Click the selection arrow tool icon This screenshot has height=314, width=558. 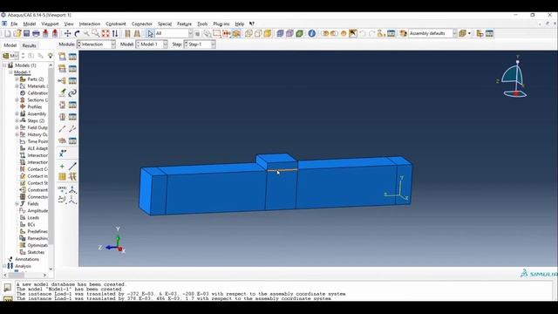tap(150, 33)
